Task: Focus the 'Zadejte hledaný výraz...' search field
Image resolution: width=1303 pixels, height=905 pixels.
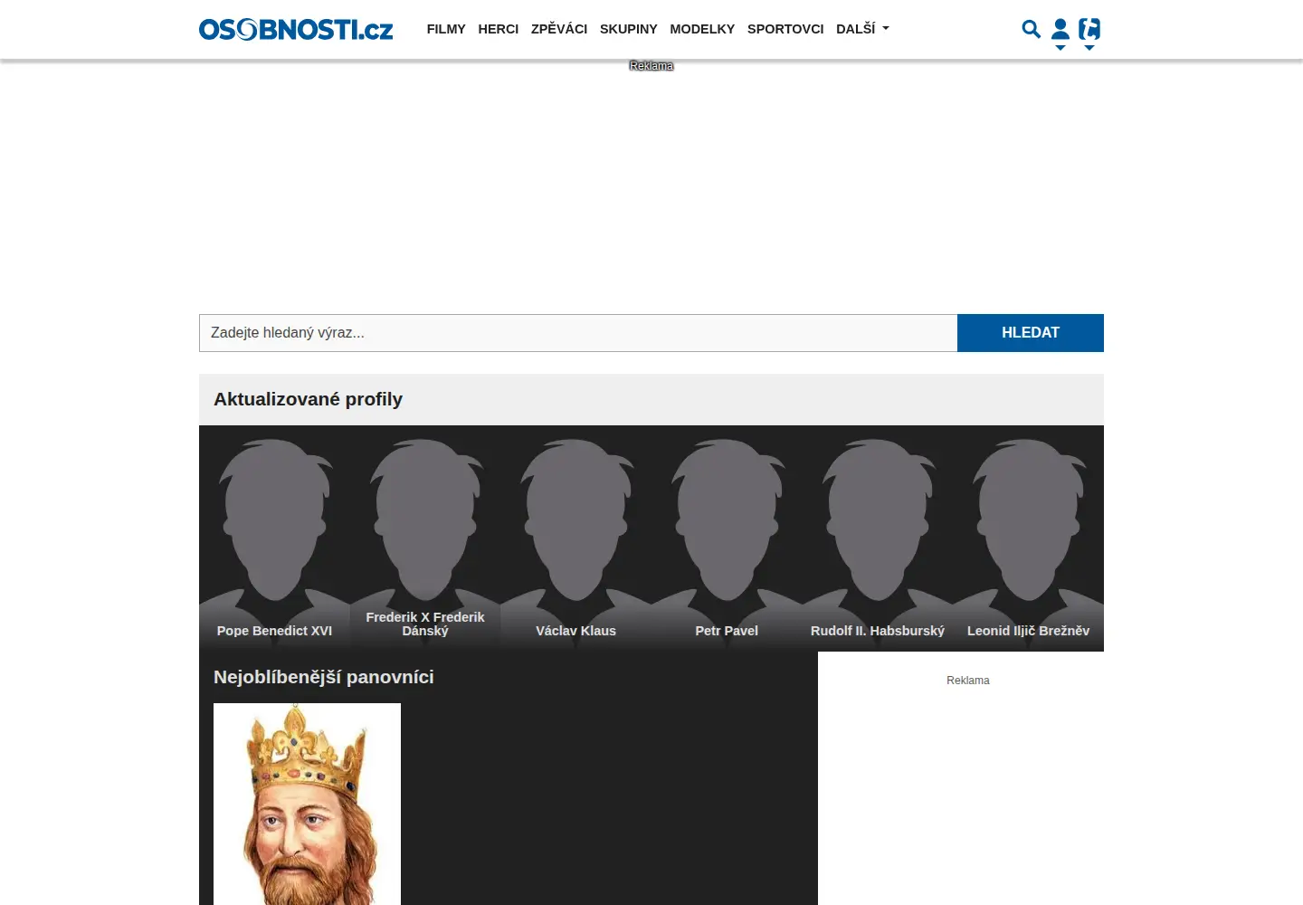Action: coord(578,333)
